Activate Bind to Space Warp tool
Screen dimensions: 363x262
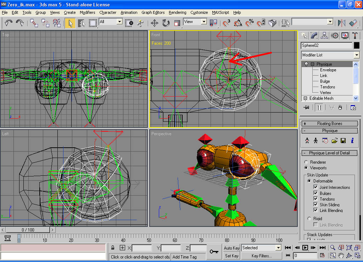pos(57,23)
